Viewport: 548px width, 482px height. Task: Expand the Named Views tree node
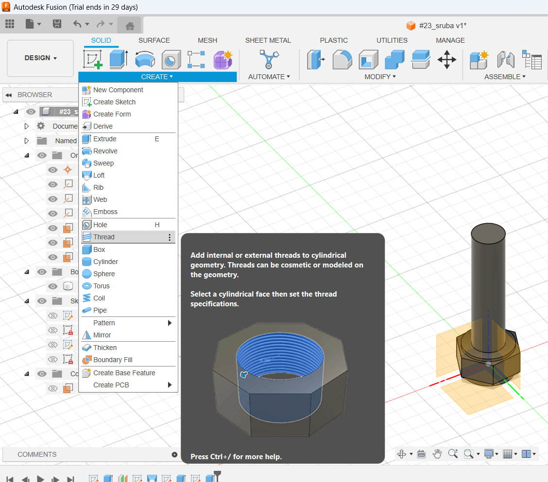point(27,141)
